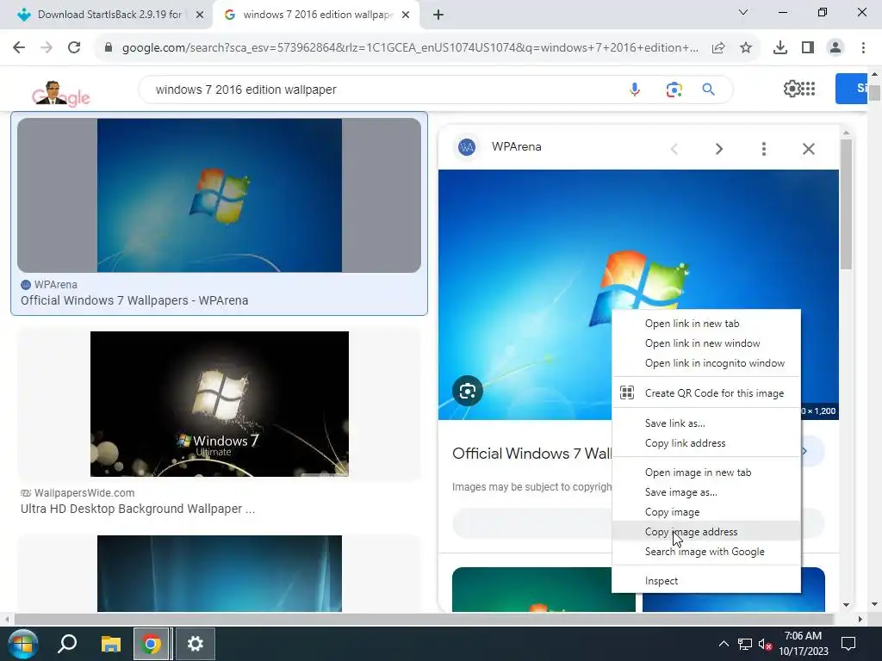Open the Chrome profile avatar icon
This screenshot has height=661, width=882.
[x=835, y=48]
